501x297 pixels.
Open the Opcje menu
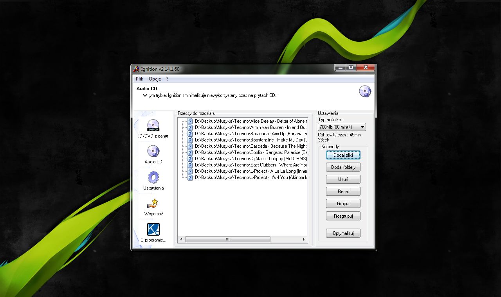tap(155, 79)
